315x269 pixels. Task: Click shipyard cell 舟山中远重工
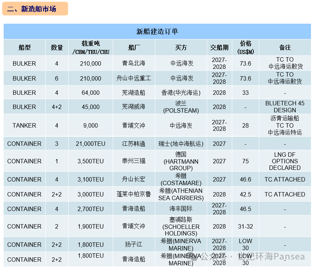point(133,78)
